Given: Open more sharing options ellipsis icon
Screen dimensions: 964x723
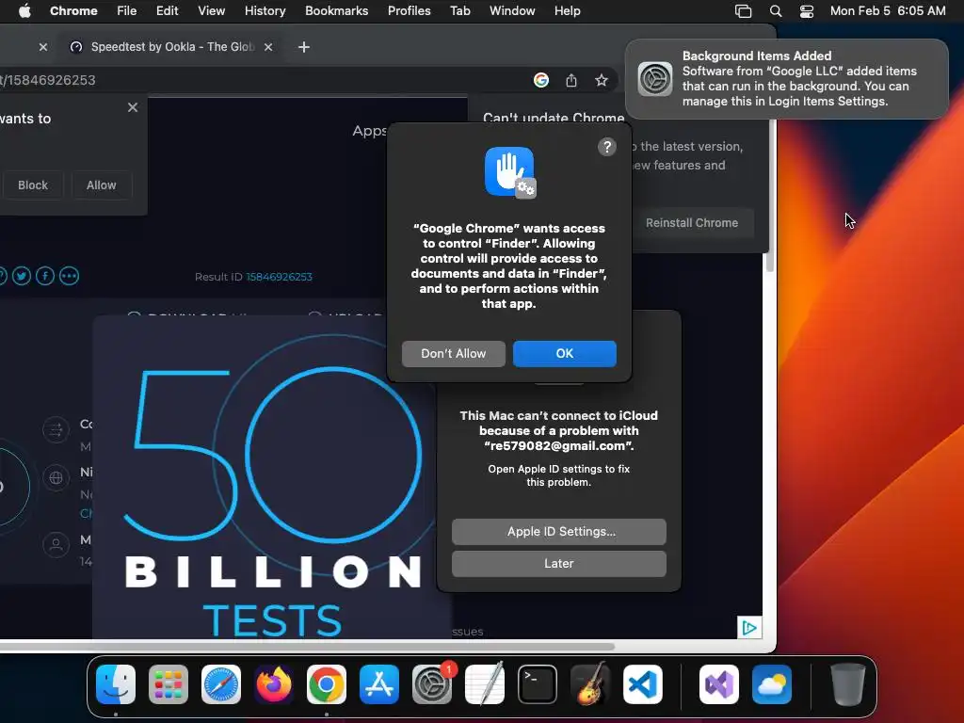Looking at the screenshot, I should click(x=69, y=276).
